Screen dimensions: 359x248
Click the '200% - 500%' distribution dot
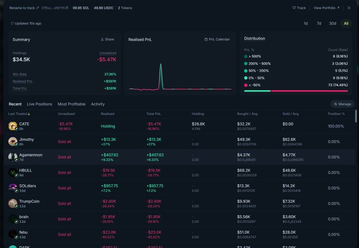pyautogui.click(x=245, y=63)
